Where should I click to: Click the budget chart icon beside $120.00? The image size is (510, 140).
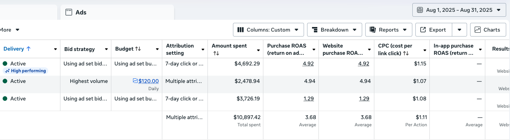pyautogui.click(x=135, y=81)
